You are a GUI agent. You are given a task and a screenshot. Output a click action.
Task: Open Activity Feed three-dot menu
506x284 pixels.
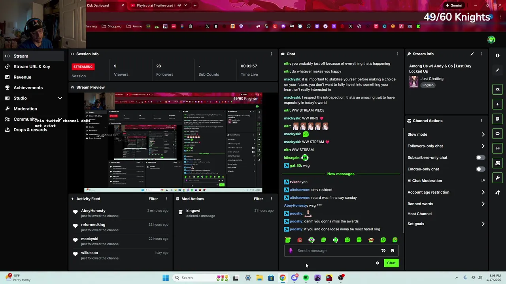(166, 199)
